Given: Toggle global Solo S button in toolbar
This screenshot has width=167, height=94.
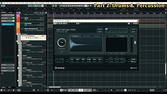Looking at the screenshot, I should coord(31,6).
